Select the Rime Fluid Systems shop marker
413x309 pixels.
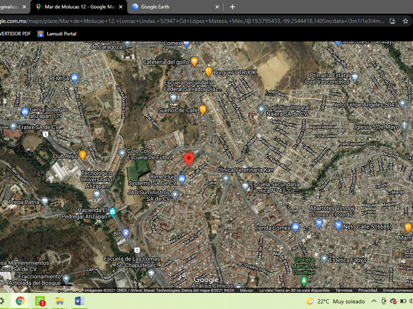click(x=182, y=179)
